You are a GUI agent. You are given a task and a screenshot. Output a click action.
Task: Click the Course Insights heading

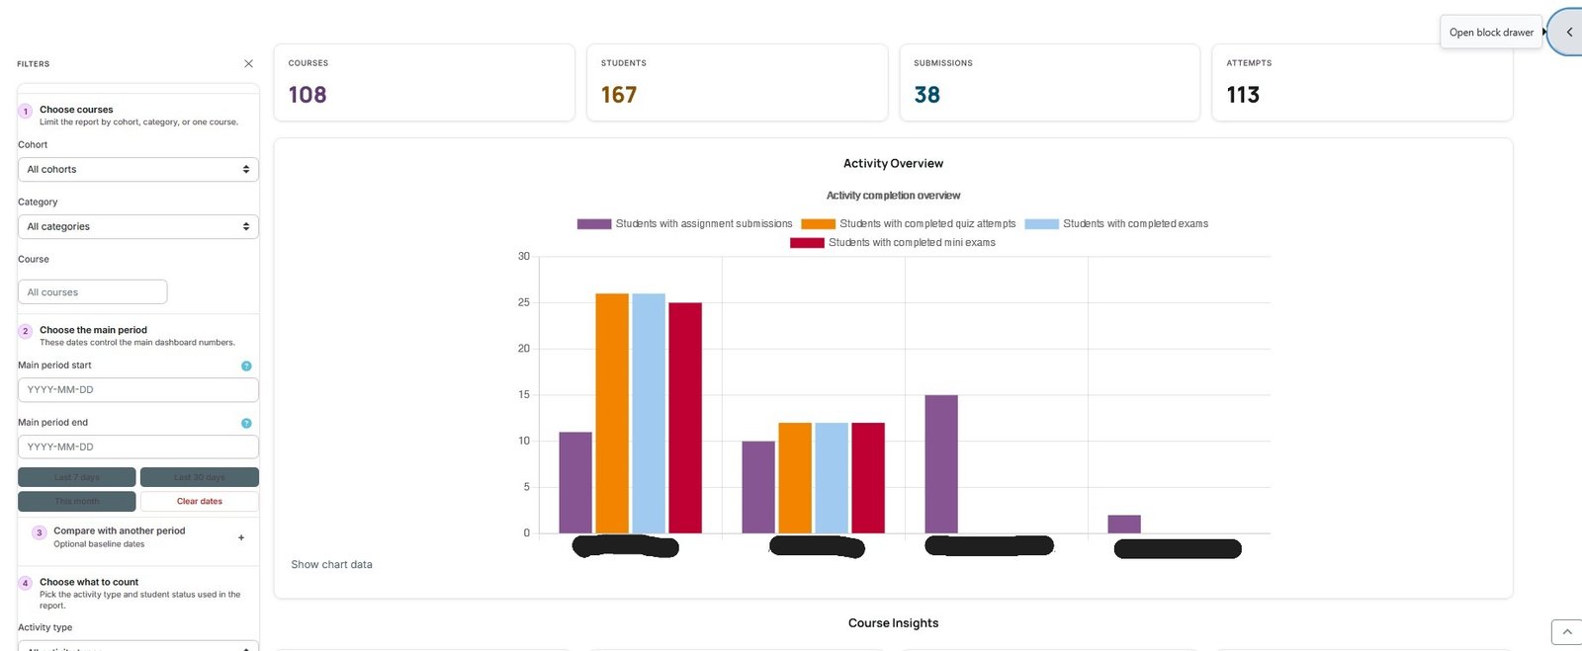[x=893, y=622]
